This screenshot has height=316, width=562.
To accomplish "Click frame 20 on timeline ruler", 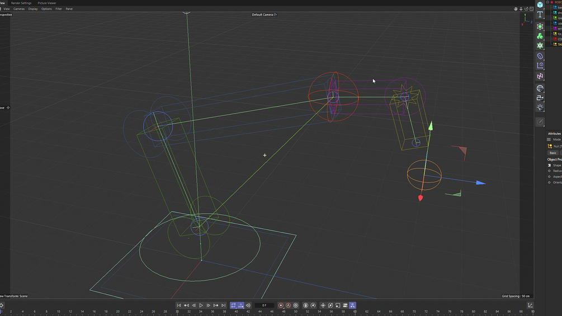I will coord(117,312).
